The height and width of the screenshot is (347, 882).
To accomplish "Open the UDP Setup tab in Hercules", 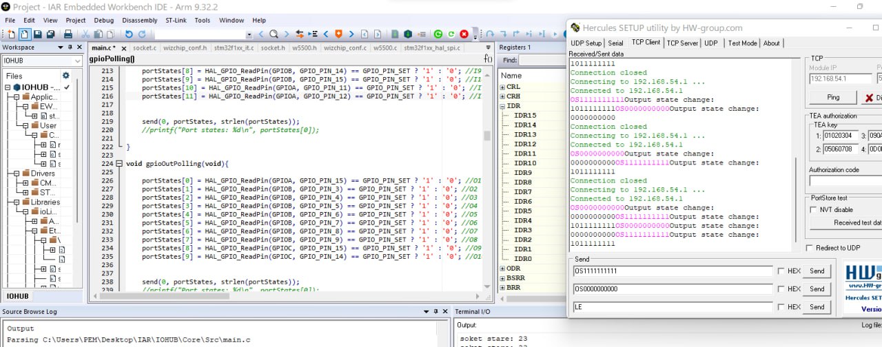I will click(586, 43).
